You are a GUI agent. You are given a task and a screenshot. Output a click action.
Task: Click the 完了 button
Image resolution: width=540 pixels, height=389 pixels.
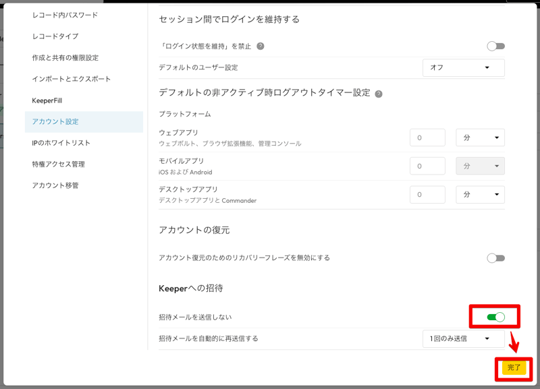click(514, 369)
